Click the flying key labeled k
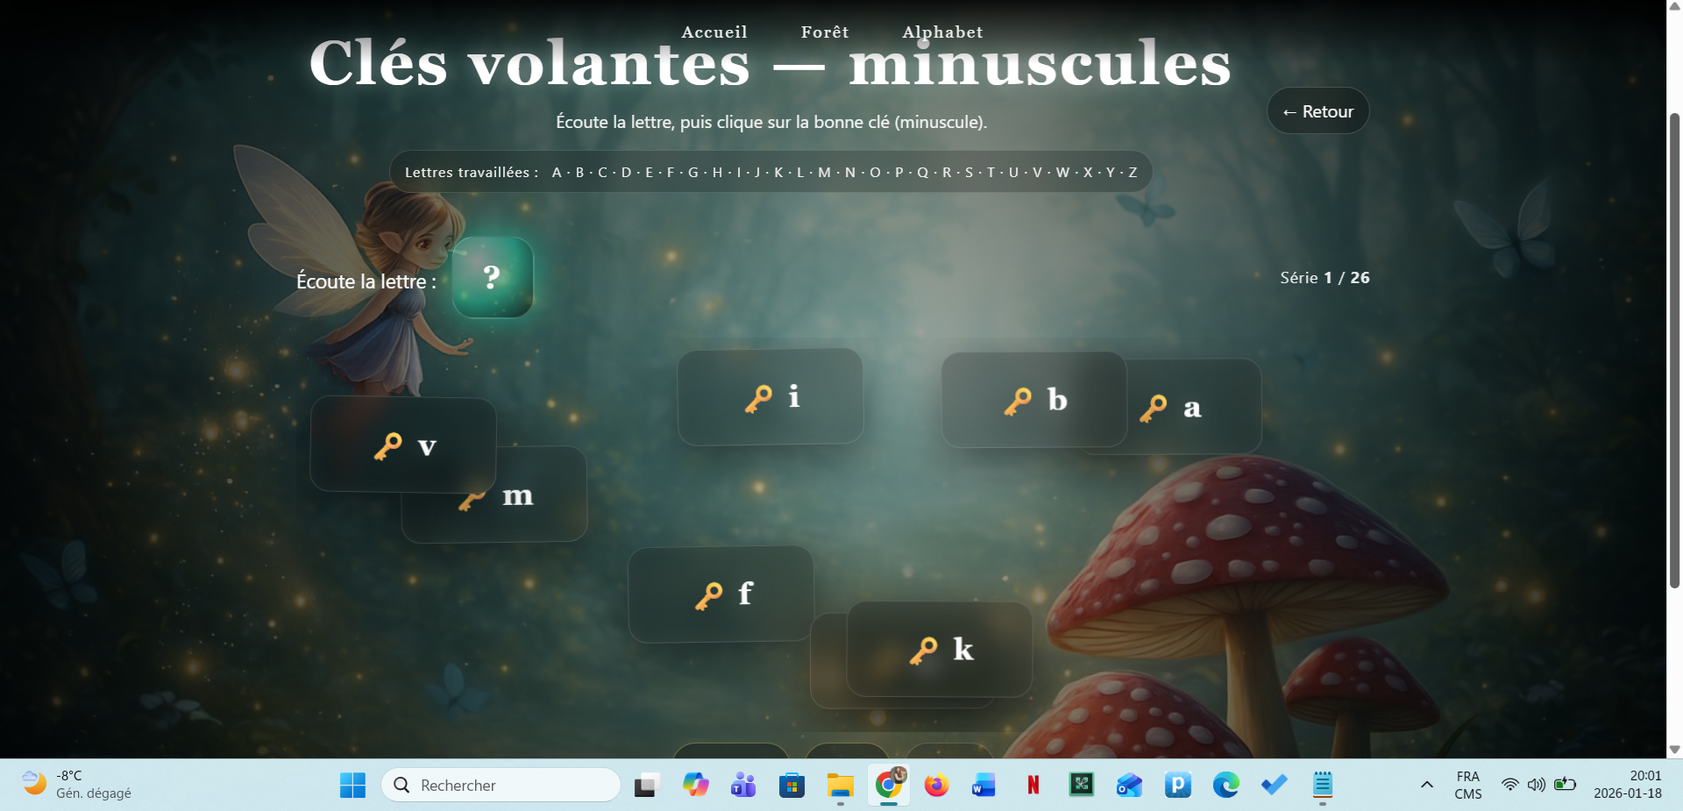The image size is (1683, 811). [939, 650]
